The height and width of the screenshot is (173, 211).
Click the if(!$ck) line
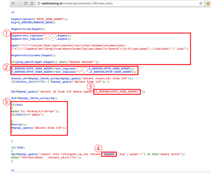coord(18,148)
